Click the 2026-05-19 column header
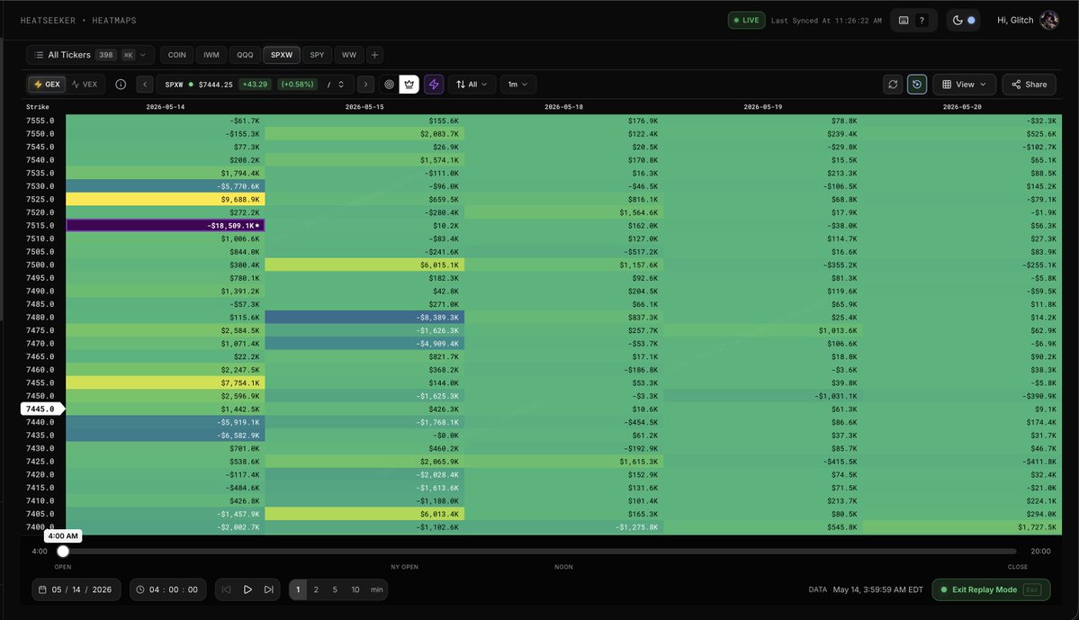 tap(762, 107)
